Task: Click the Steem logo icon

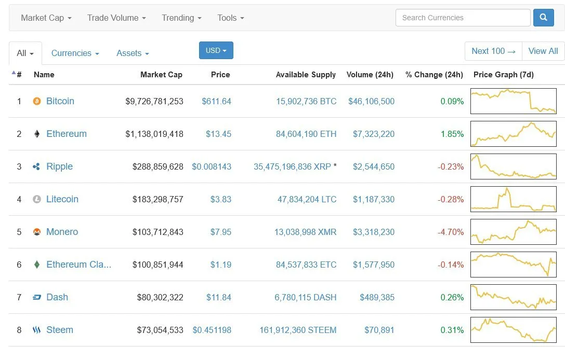Action: click(36, 330)
